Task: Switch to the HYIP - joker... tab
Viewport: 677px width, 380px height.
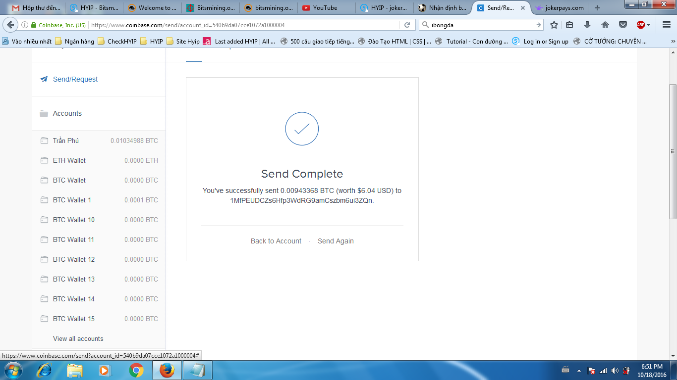Action: (x=384, y=8)
